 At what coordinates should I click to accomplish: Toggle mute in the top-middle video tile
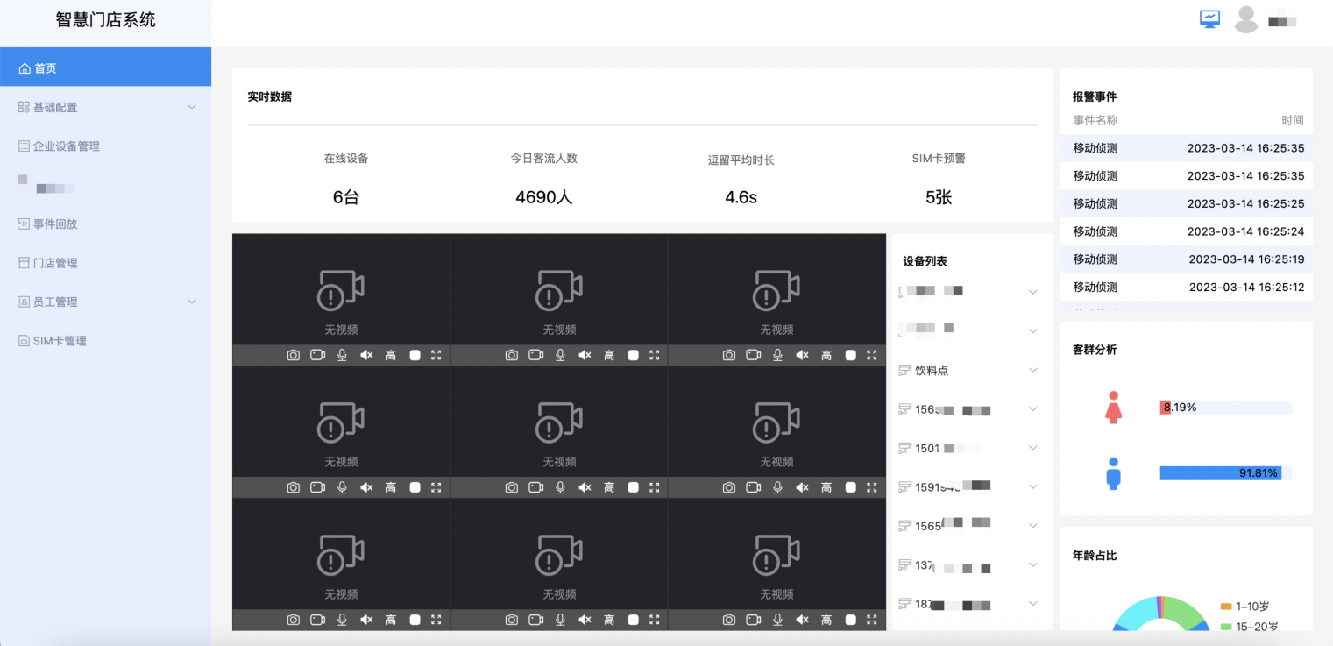[585, 355]
